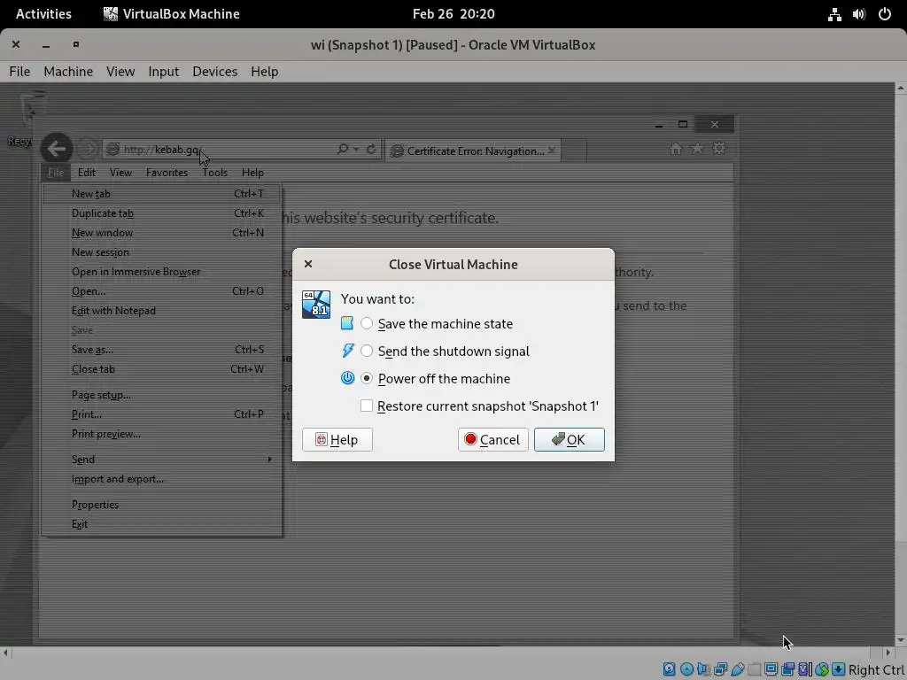The image size is (907, 680).
Task: Click the horizontal scrollbar left arrow
Action: click(x=6, y=653)
